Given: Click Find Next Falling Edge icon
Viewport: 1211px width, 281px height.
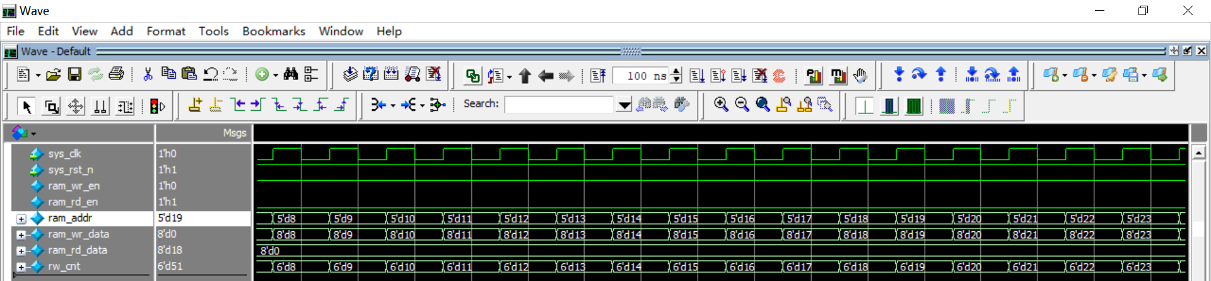Looking at the screenshot, I should coord(300,105).
